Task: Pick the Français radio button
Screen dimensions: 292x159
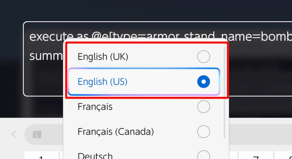Action: [203, 107]
